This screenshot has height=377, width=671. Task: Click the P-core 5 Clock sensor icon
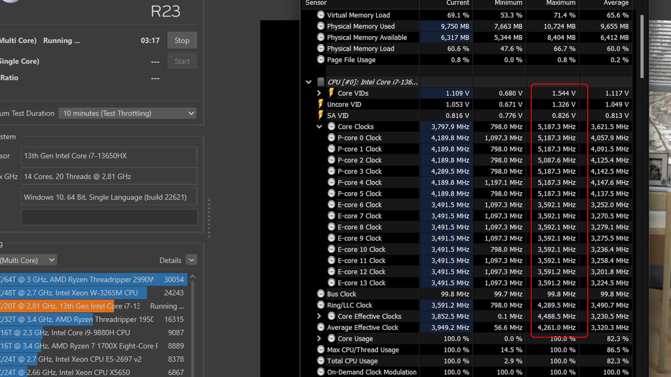[x=331, y=193]
